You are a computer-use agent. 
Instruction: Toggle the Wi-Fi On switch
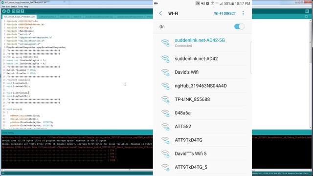coord(239,26)
